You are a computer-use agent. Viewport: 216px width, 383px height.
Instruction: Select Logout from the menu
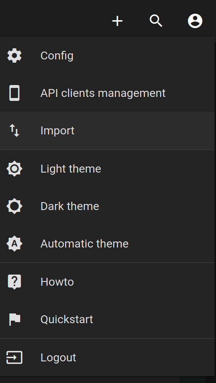pos(107,357)
